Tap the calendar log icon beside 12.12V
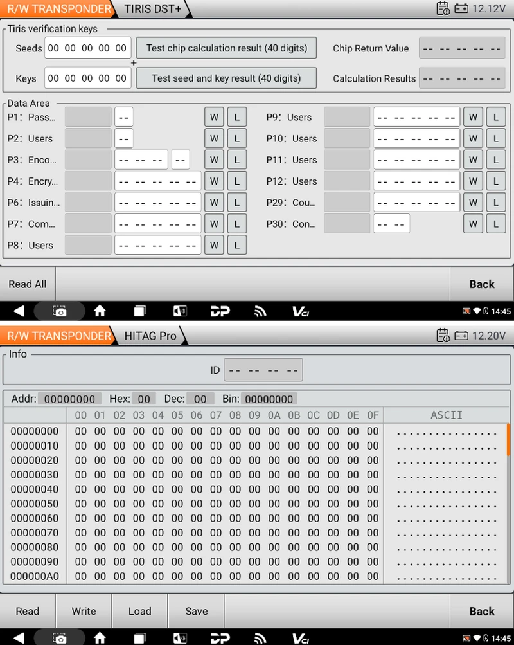 [443, 9]
